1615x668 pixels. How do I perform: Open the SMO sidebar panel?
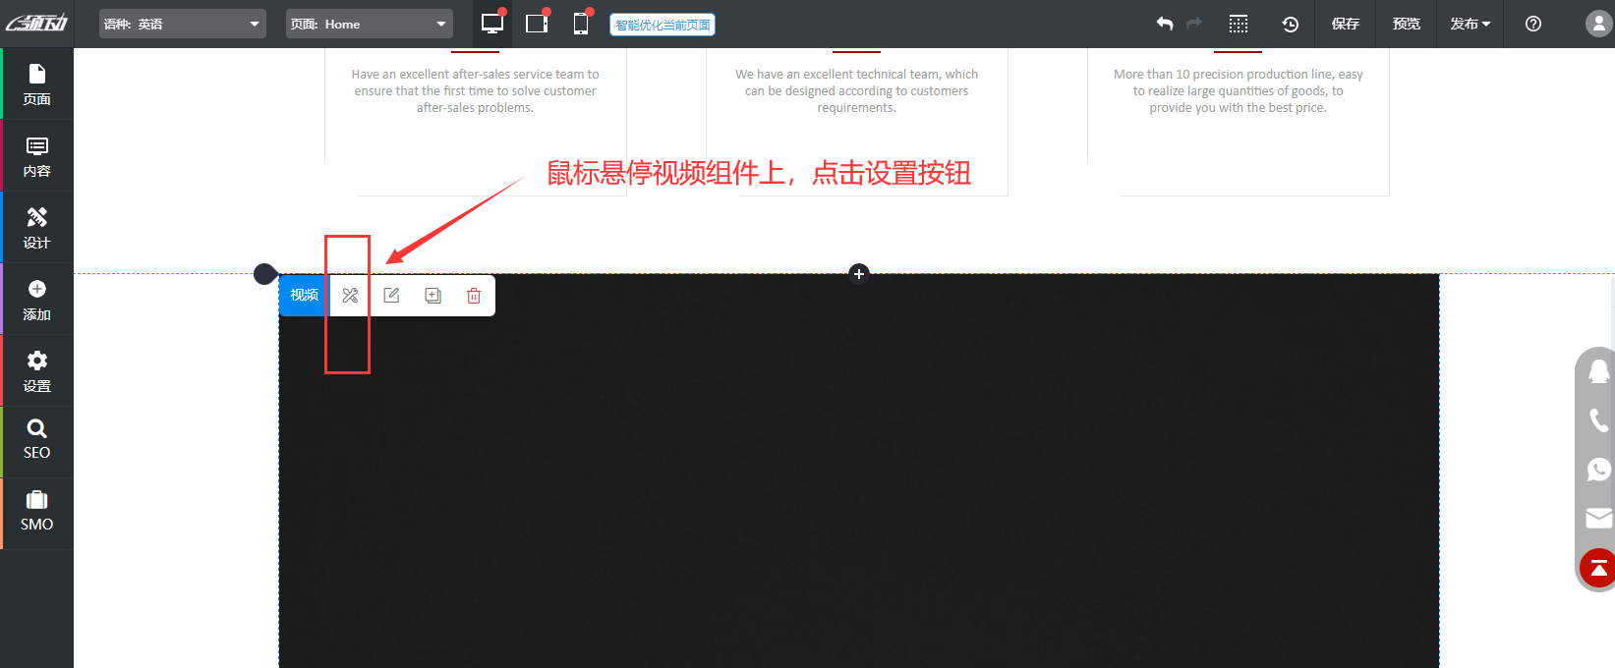[37, 511]
